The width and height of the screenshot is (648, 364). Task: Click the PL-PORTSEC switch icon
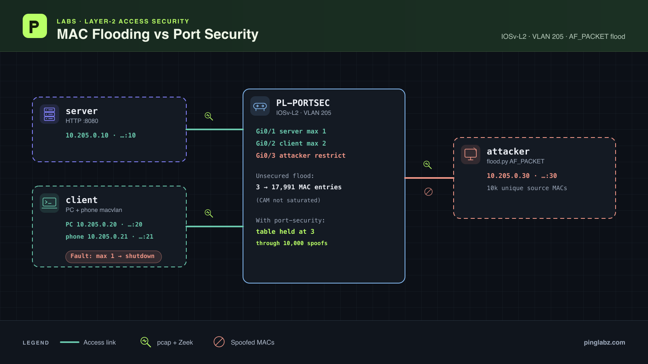pyautogui.click(x=260, y=106)
